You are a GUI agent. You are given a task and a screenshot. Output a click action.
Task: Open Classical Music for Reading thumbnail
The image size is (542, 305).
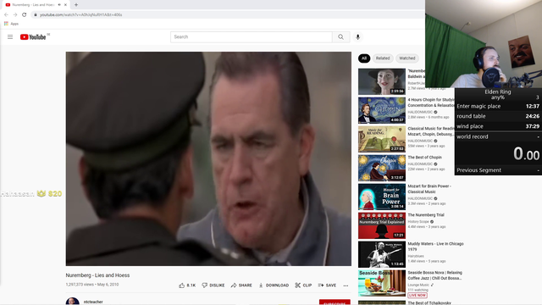[382, 139]
